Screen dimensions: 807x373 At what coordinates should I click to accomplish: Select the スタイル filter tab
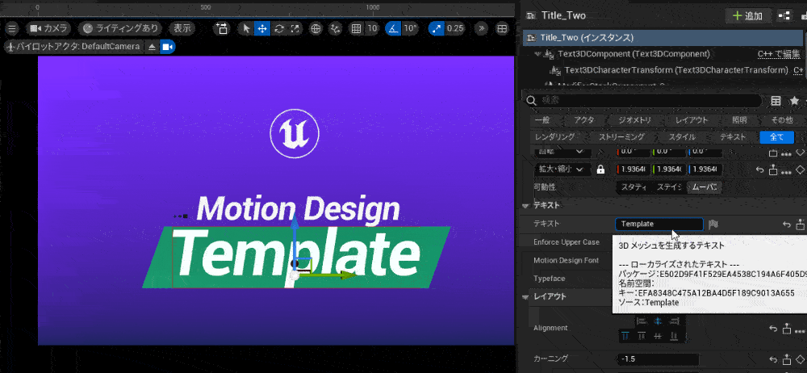pos(682,137)
